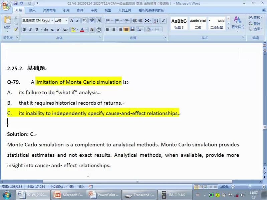This screenshot has height=200, width=267.
Task: Click the Undo icon in the Quick Access Toolbar
Action: [21, 3]
